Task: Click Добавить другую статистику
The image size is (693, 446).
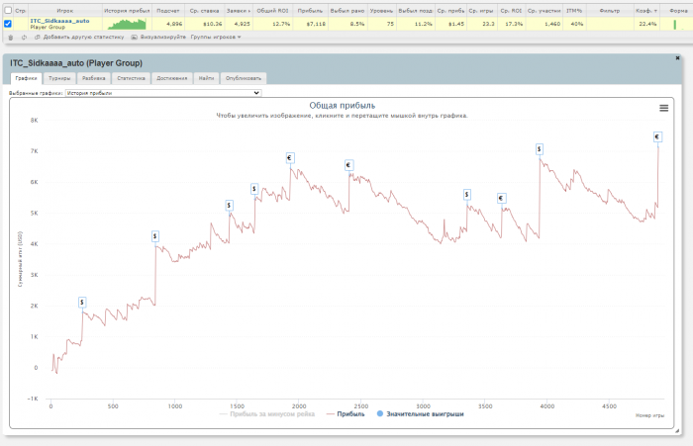Action: [x=83, y=38]
